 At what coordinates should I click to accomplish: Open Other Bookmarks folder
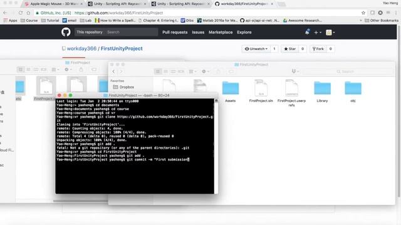coord(382,21)
